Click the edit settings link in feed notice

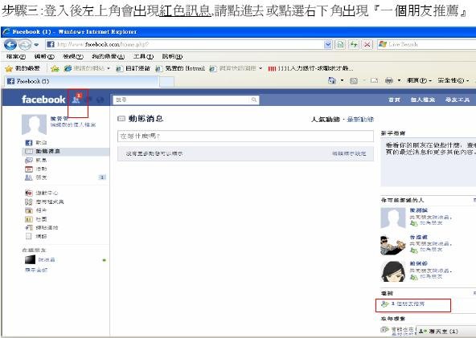(x=349, y=153)
